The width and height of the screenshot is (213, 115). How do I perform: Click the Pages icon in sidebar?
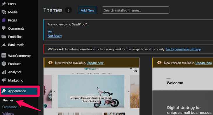tap(4, 20)
